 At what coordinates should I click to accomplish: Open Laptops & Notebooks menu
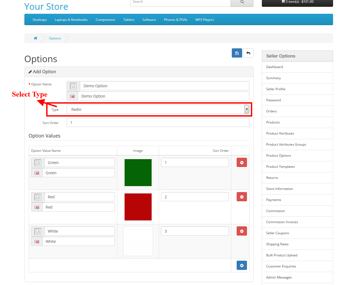tap(71, 20)
